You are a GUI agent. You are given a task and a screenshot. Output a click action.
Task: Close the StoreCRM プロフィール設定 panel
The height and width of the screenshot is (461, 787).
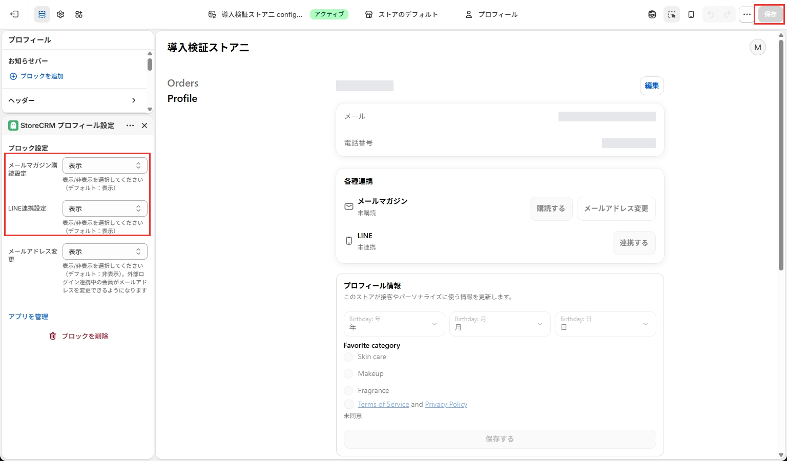coord(144,125)
